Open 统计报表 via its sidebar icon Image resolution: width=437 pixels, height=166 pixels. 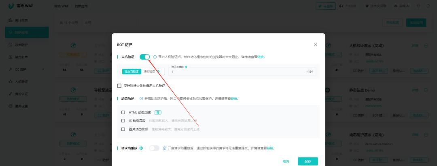click(x=10, y=20)
